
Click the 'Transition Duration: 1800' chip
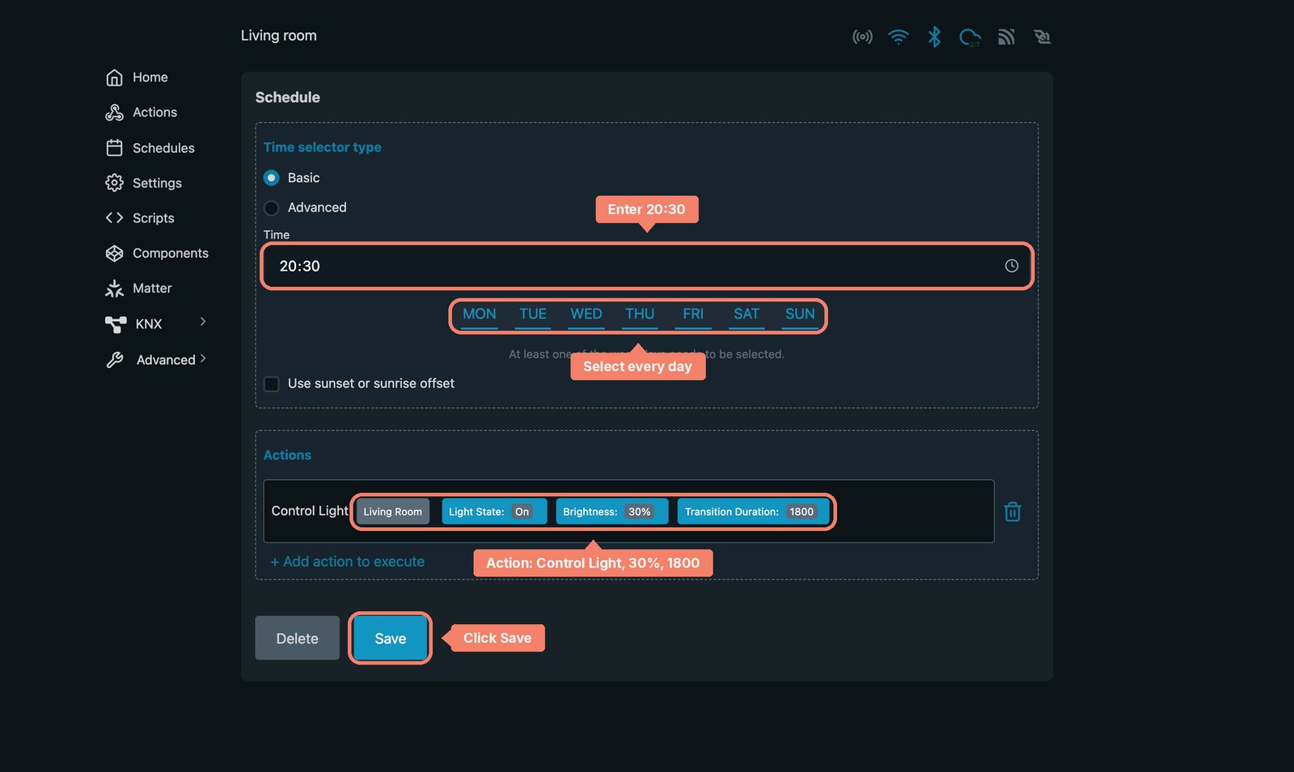pyautogui.click(x=754, y=512)
